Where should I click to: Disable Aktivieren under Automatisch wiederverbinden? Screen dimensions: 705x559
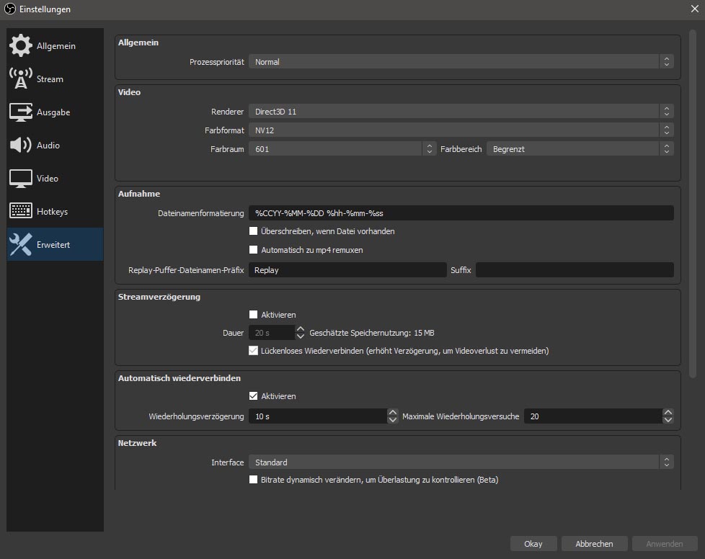click(x=253, y=396)
